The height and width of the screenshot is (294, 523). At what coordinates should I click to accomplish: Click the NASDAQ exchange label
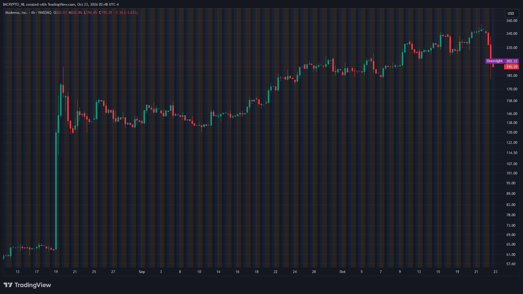(x=45, y=13)
